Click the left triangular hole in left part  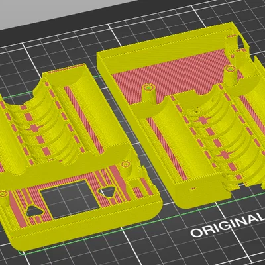tap(34, 211)
